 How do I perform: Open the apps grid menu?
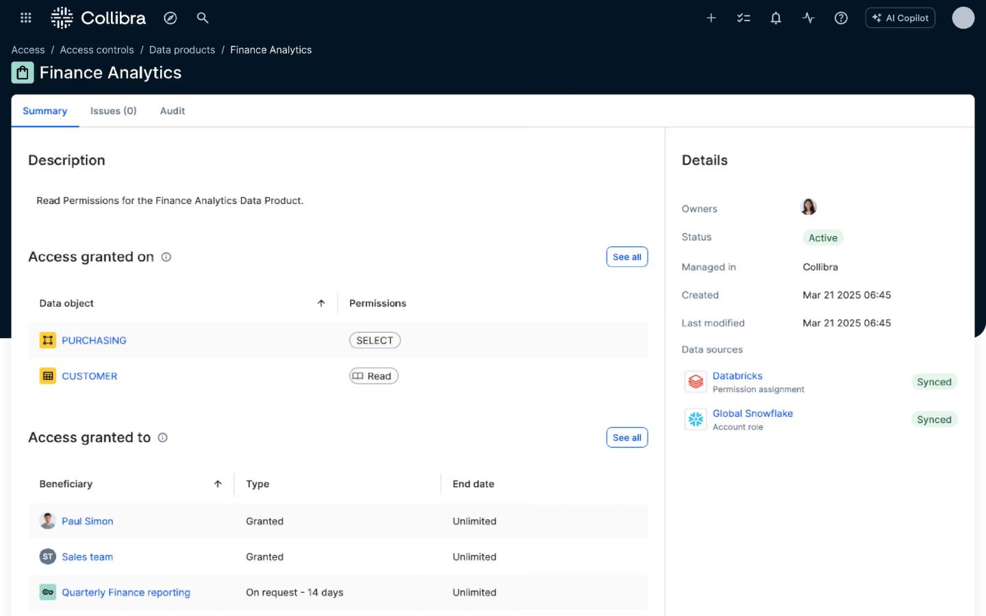(26, 18)
